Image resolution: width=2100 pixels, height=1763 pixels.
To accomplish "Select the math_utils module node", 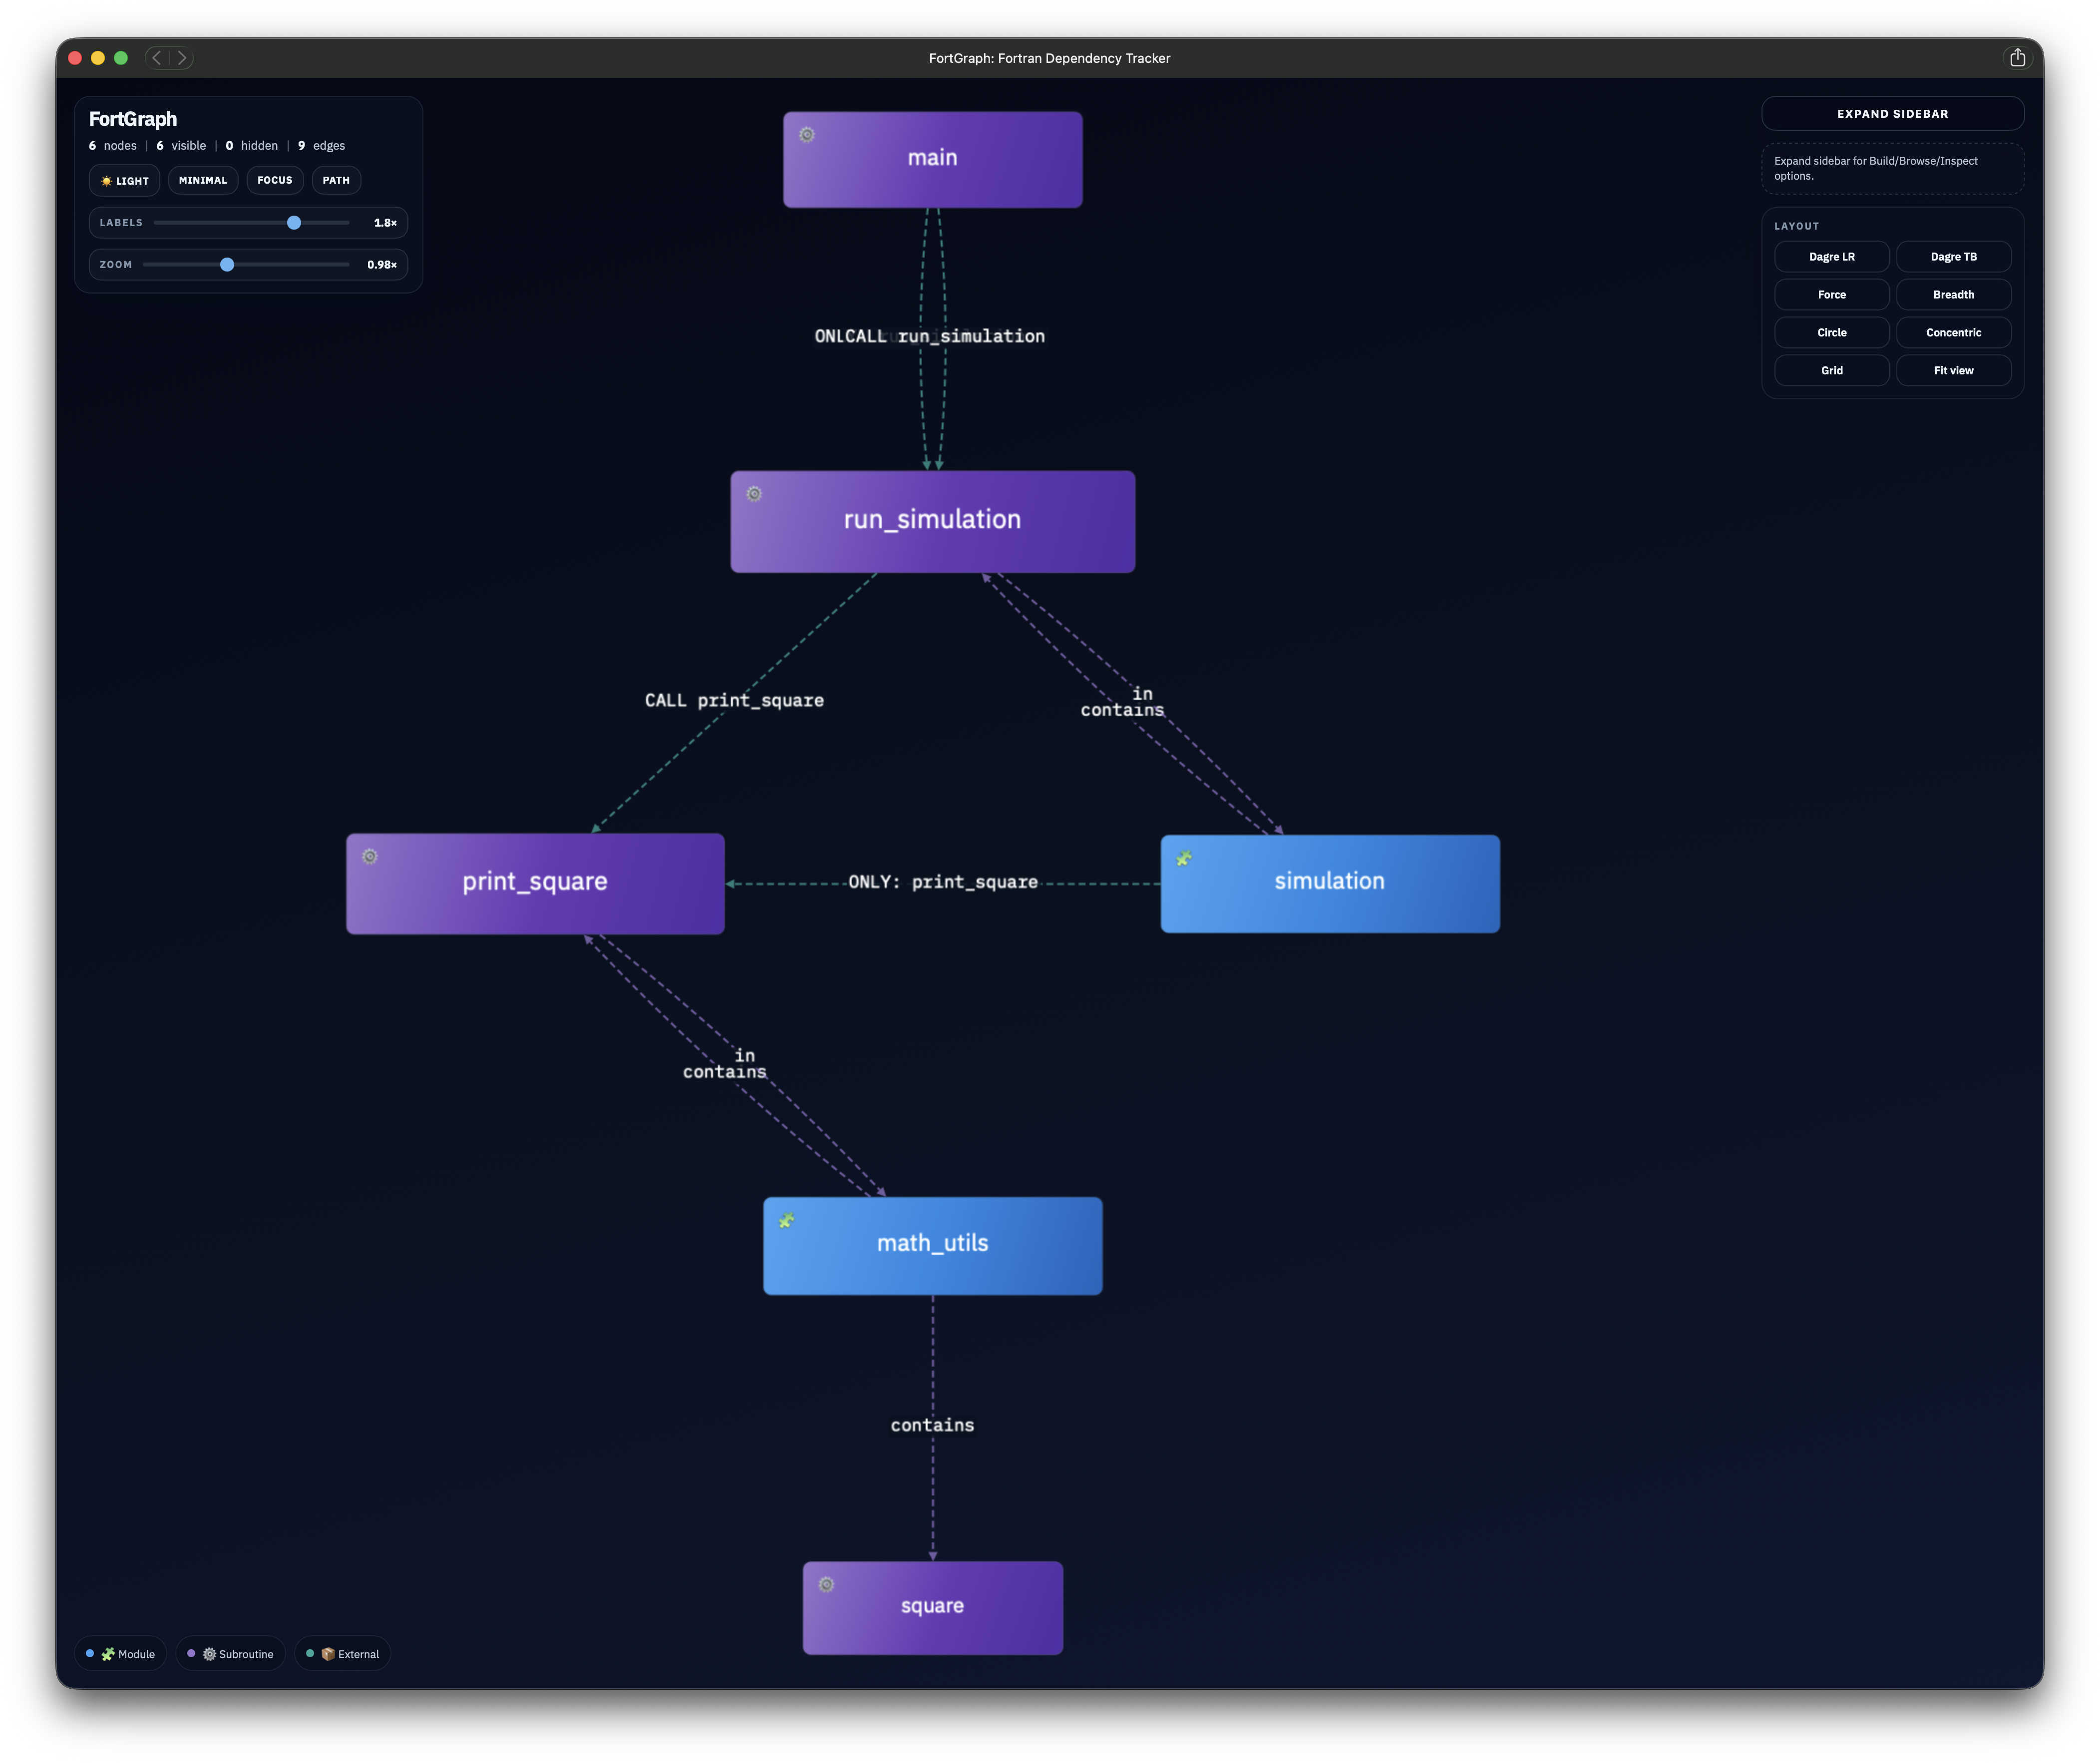I will point(932,1246).
